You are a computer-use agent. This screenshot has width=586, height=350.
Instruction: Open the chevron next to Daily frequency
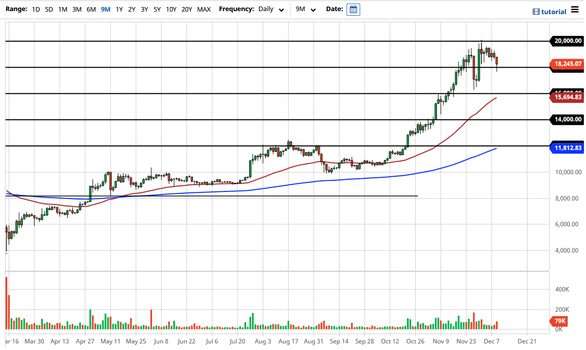[x=281, y=10]
